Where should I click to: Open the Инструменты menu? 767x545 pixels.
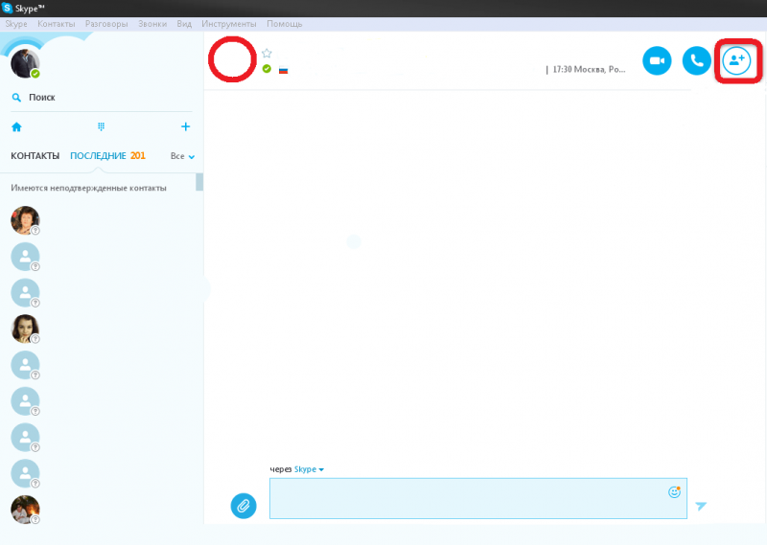pyautogui.click(x=229, y=24)
